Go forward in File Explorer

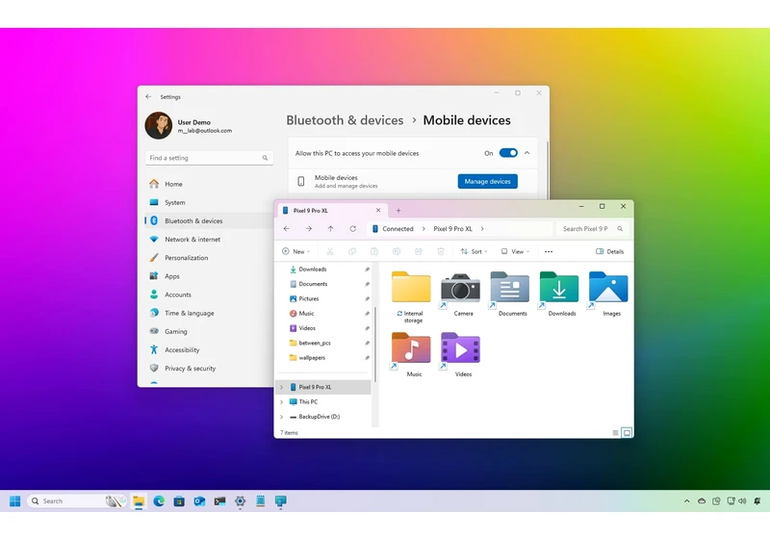click(308, 229)
